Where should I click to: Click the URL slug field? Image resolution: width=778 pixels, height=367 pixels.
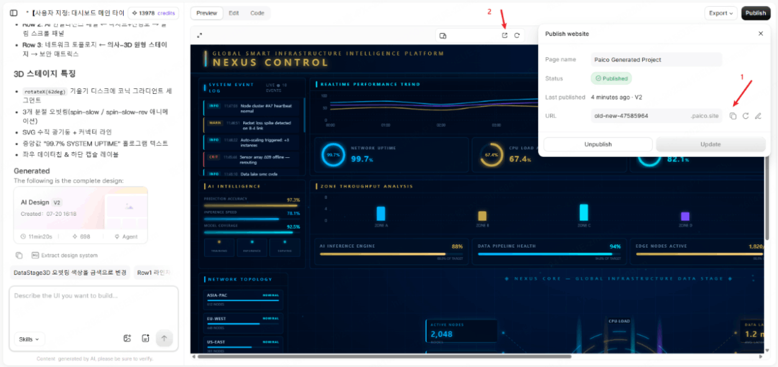(657, 116)
